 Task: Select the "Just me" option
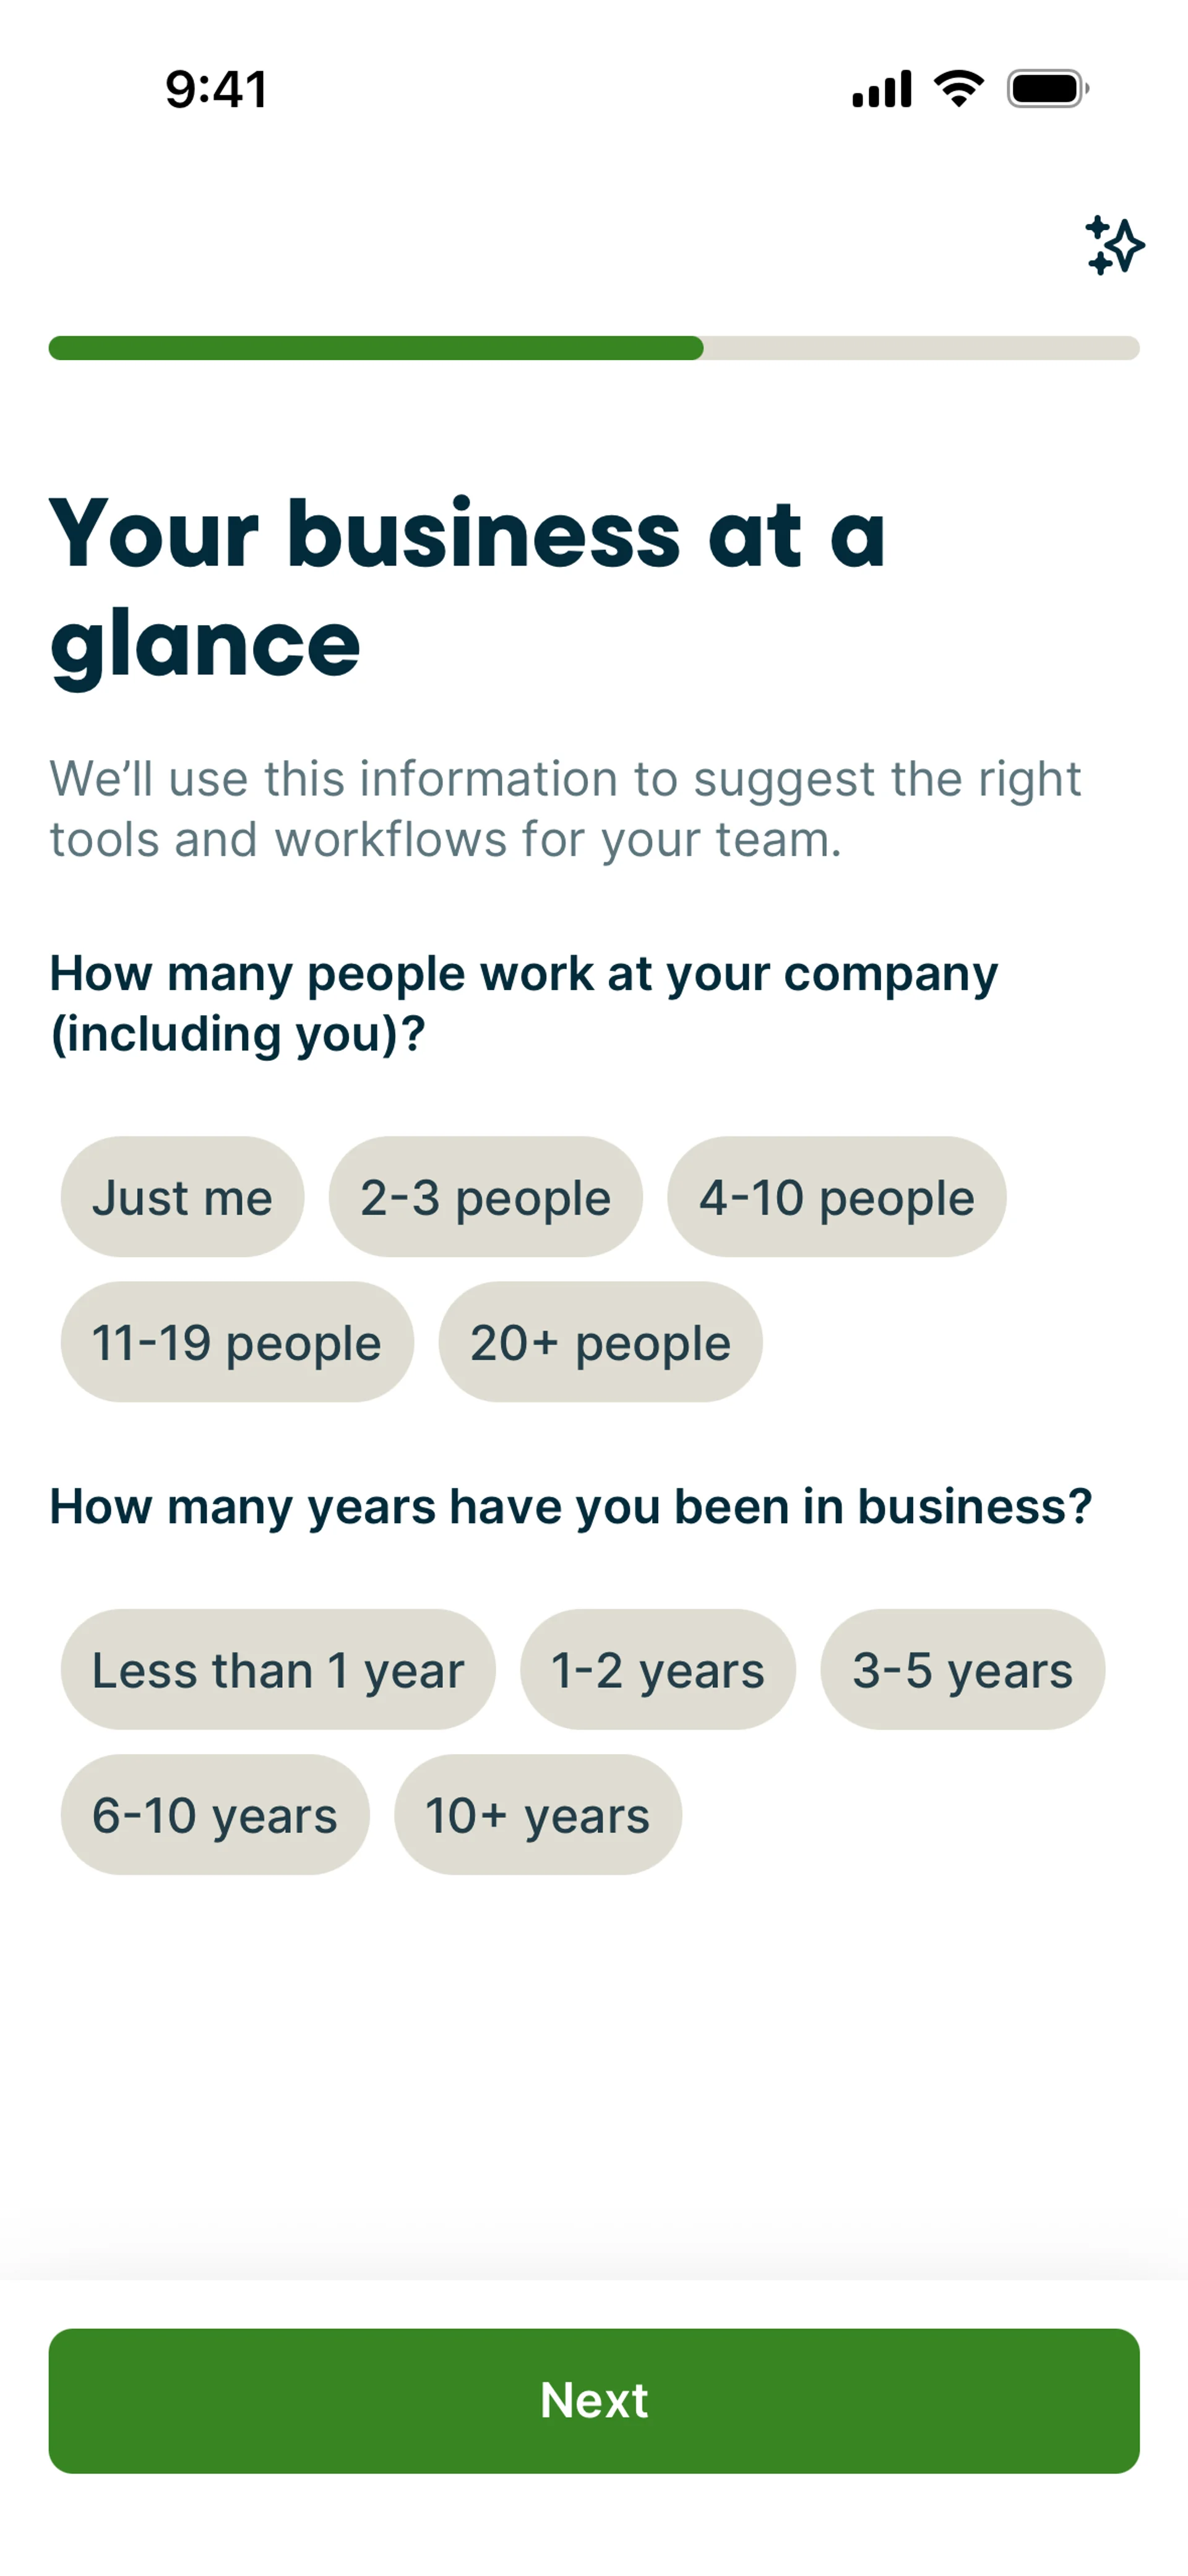pos(182,1197)
